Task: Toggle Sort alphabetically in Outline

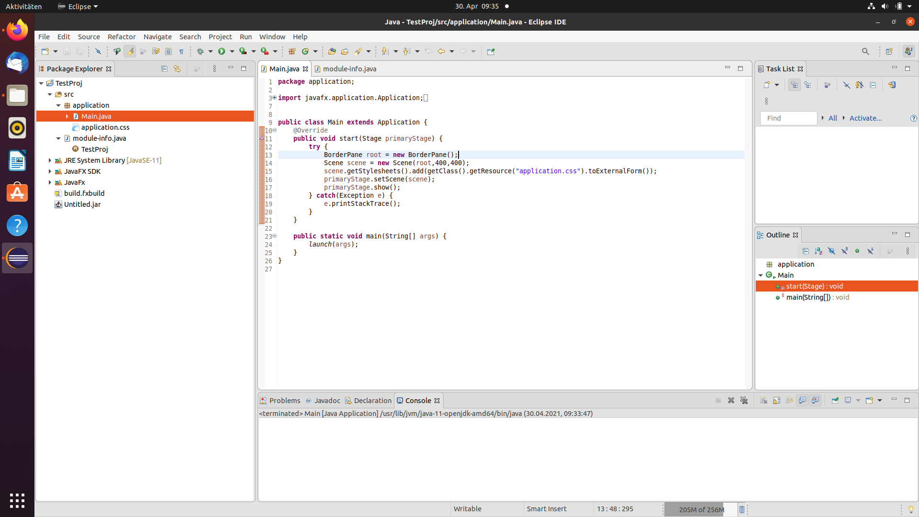Action: [x=818, y=251]
